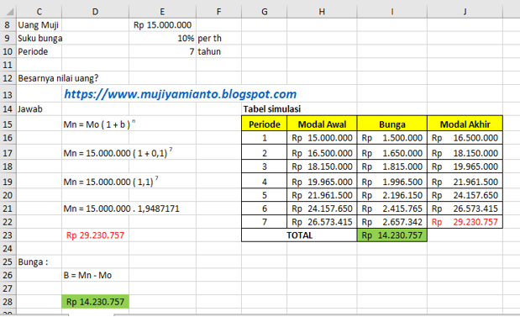Select Modal Akhir cell Rp 18.150.000
The width and height of the screenshot is (520, 317).
465,153
